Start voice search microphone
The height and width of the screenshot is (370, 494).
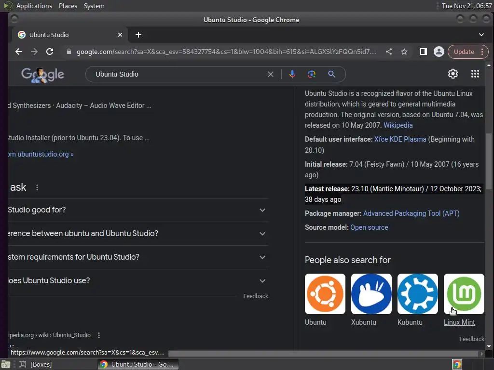tap(292, 74)
